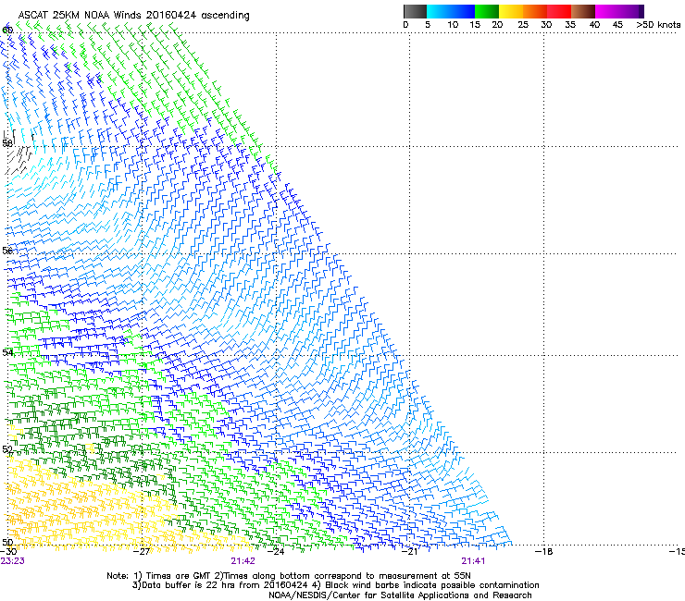Click the gray 0-5 knots legend swatch
The image size is (685, 601).
(415, 11)
